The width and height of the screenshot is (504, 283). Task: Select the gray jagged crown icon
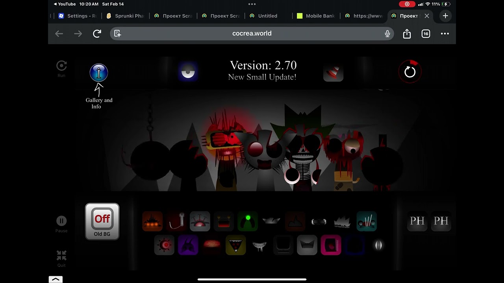[x=343, y=221]
